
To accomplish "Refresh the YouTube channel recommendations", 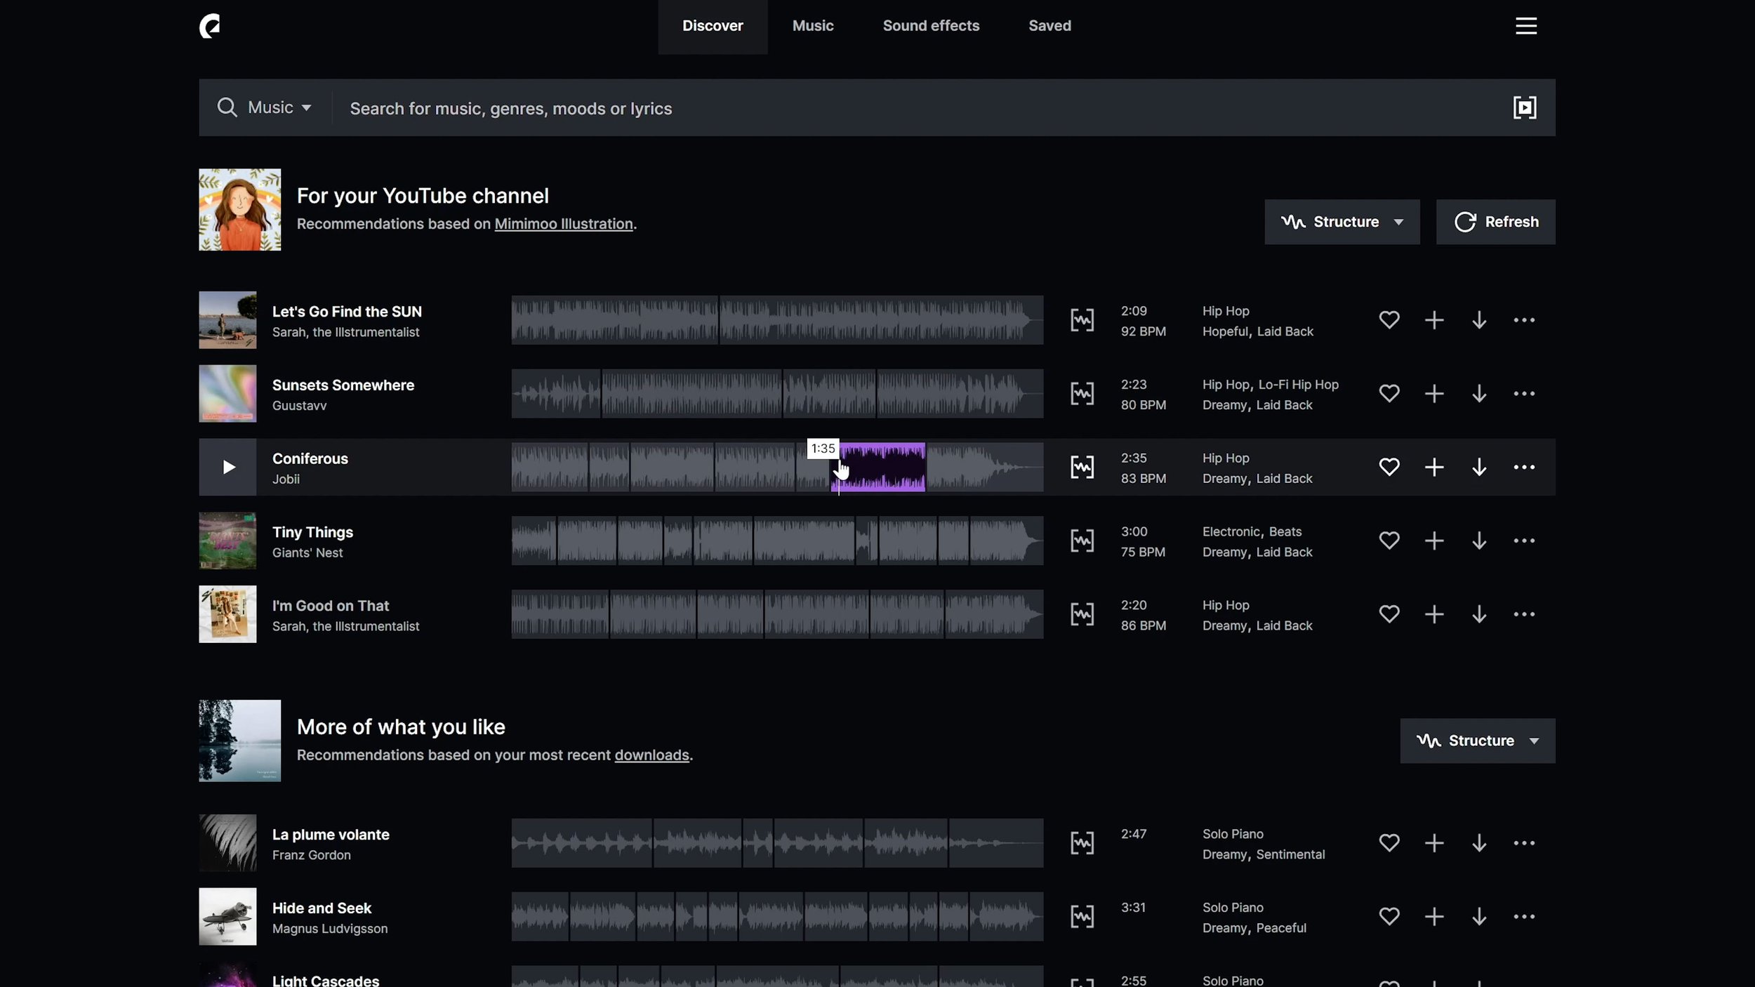I will point(1495,222).
